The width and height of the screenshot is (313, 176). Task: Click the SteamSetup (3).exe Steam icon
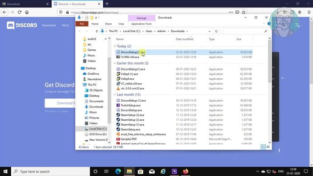point(118,115)
